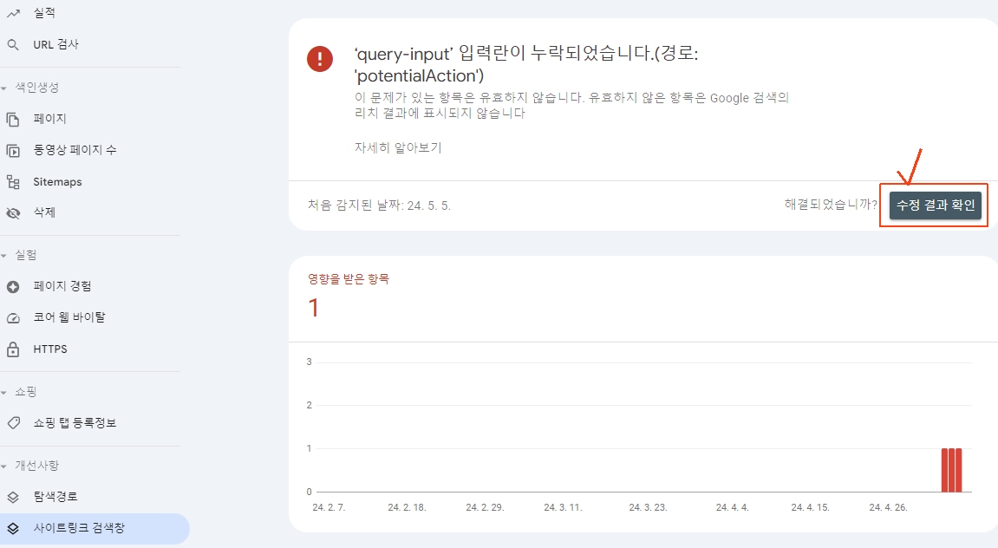Click the 삭제 crossed-eye removal icon
This screenshot has width=998, height=548.
click(x=13, y=212)
